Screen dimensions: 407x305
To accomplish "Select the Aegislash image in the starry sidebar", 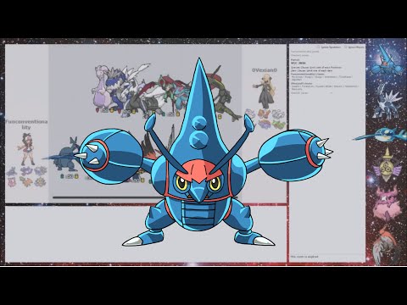I will point(387,166).
